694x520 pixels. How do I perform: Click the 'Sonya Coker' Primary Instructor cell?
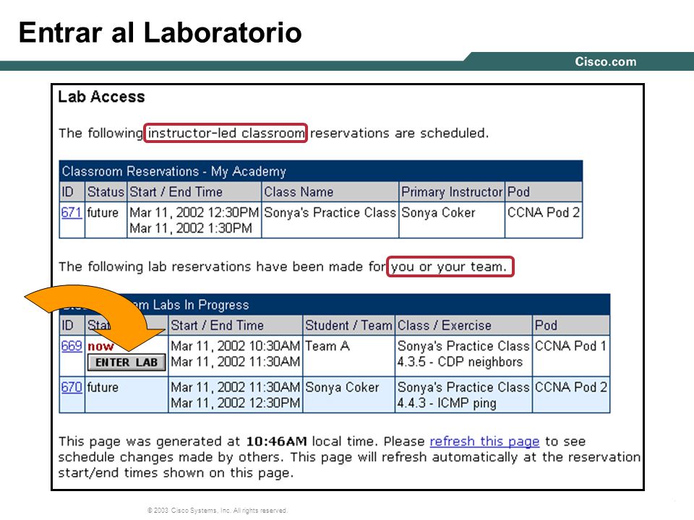pyautogui.click(x=451, y=220)
